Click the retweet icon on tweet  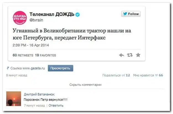(130, 55)
